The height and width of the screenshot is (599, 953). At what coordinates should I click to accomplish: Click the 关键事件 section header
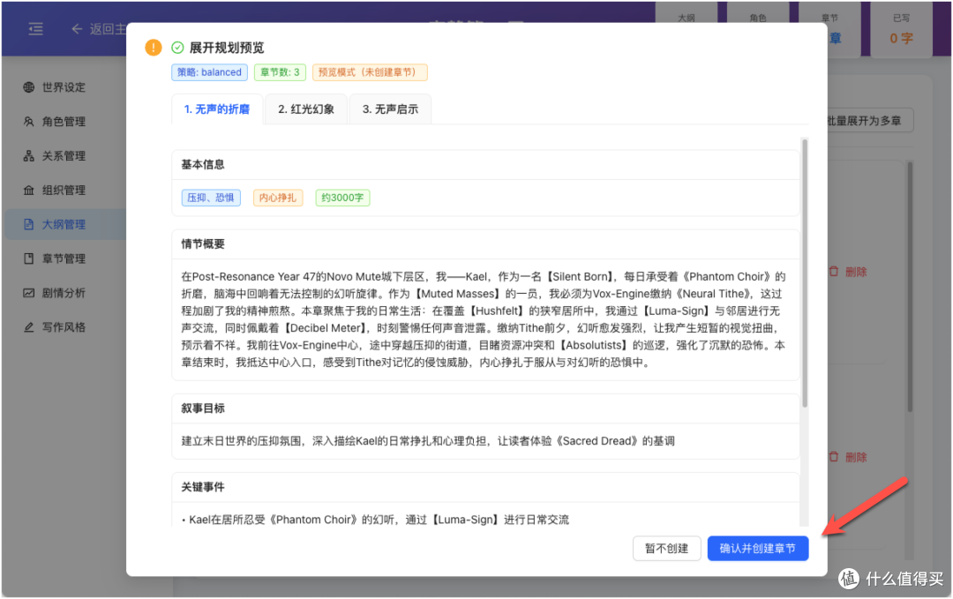point(485,487)
